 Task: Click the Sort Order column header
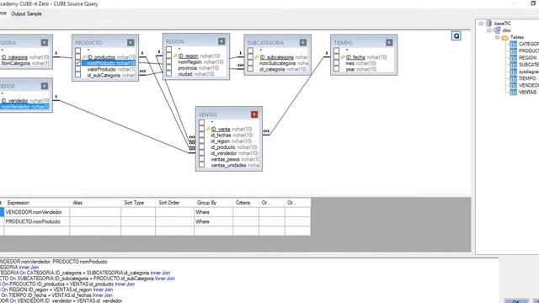pos(174,203)
